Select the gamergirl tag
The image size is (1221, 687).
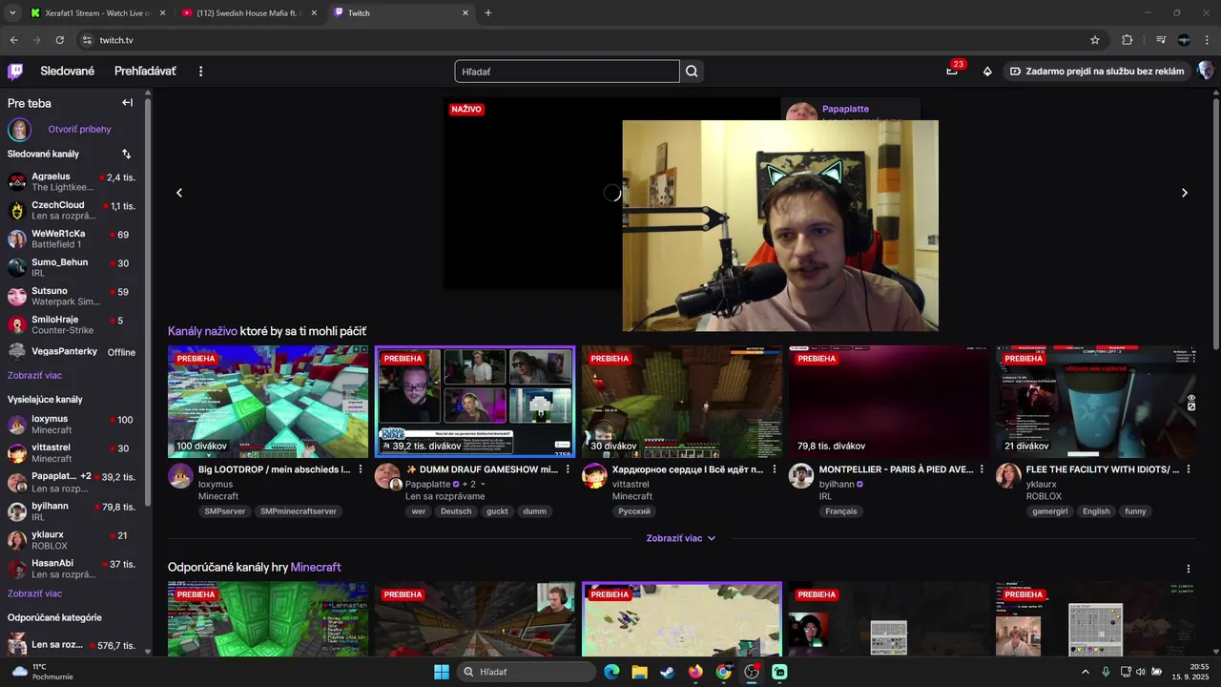1050,511
